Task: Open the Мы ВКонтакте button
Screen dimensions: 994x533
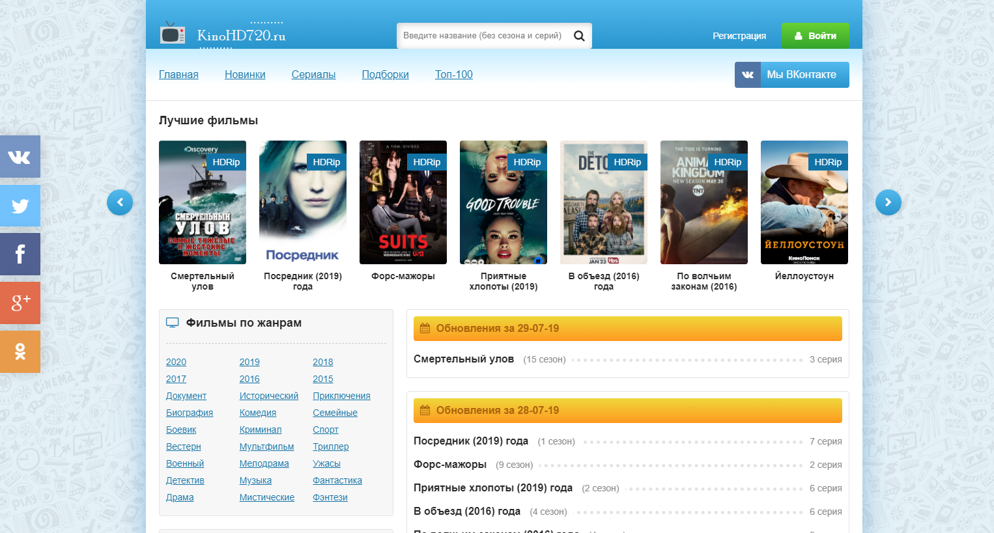Action: 792,75
